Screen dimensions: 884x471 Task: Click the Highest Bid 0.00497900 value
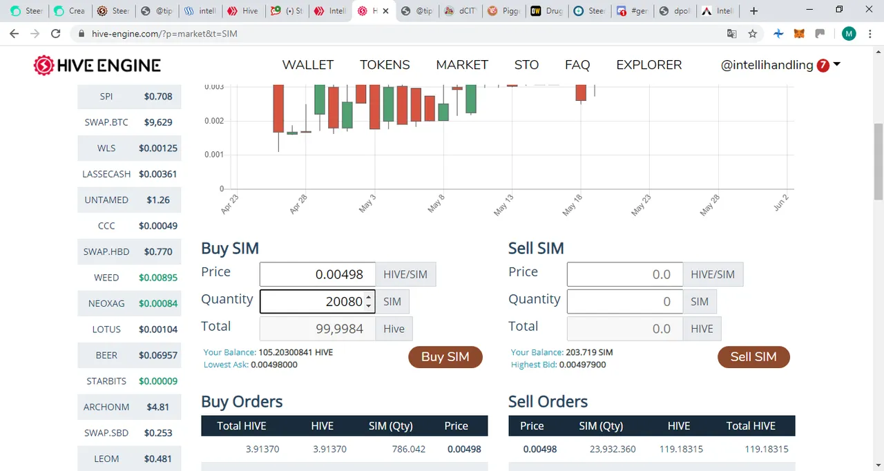point(582,365)
